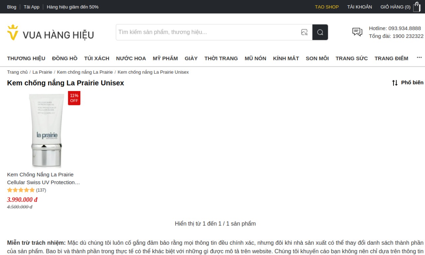Open the TÀI KHOẢN account link
425x255 pixels.
[360, 7]
